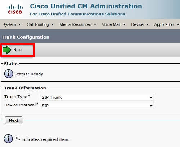Click the Next label in top toolbar

(18, 50)
